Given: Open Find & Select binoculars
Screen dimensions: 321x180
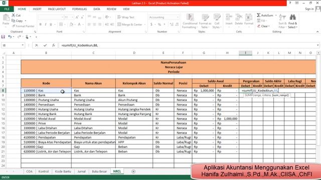Looking at the screenshot, I should (292, 21).
